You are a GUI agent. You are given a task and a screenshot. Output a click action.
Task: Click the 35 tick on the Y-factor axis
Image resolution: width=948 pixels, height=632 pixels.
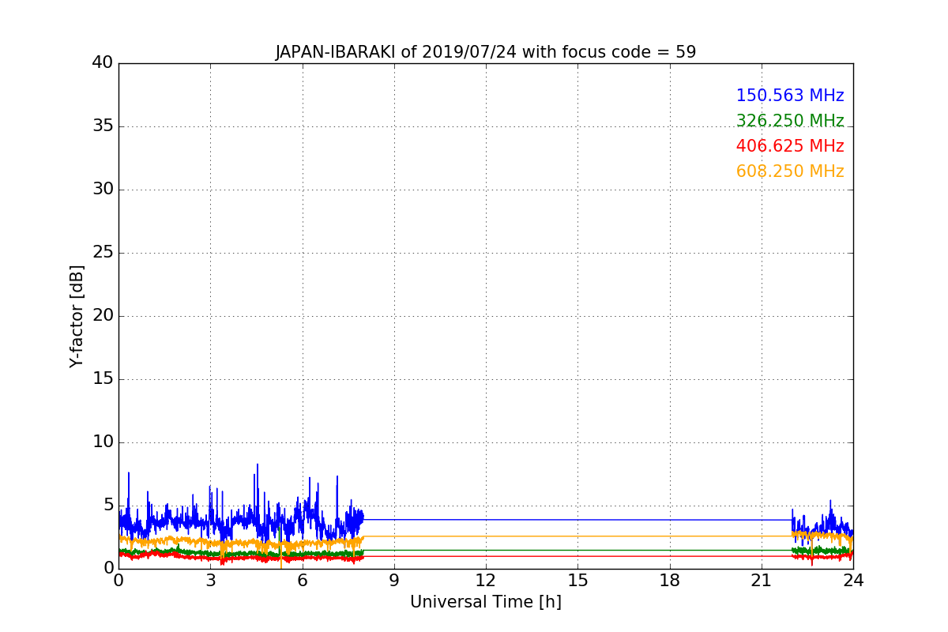[x=102, y=126]
